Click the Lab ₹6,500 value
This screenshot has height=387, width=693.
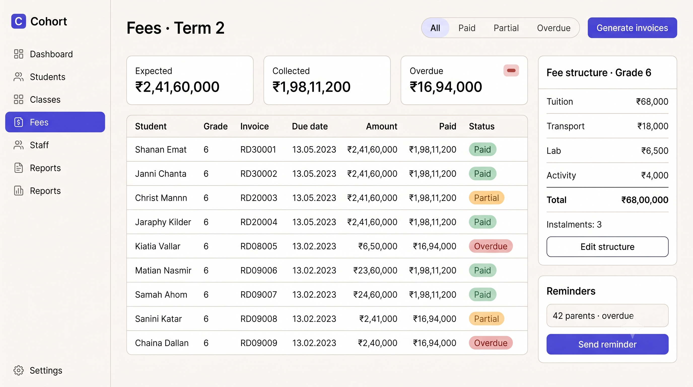coord(654,150)
